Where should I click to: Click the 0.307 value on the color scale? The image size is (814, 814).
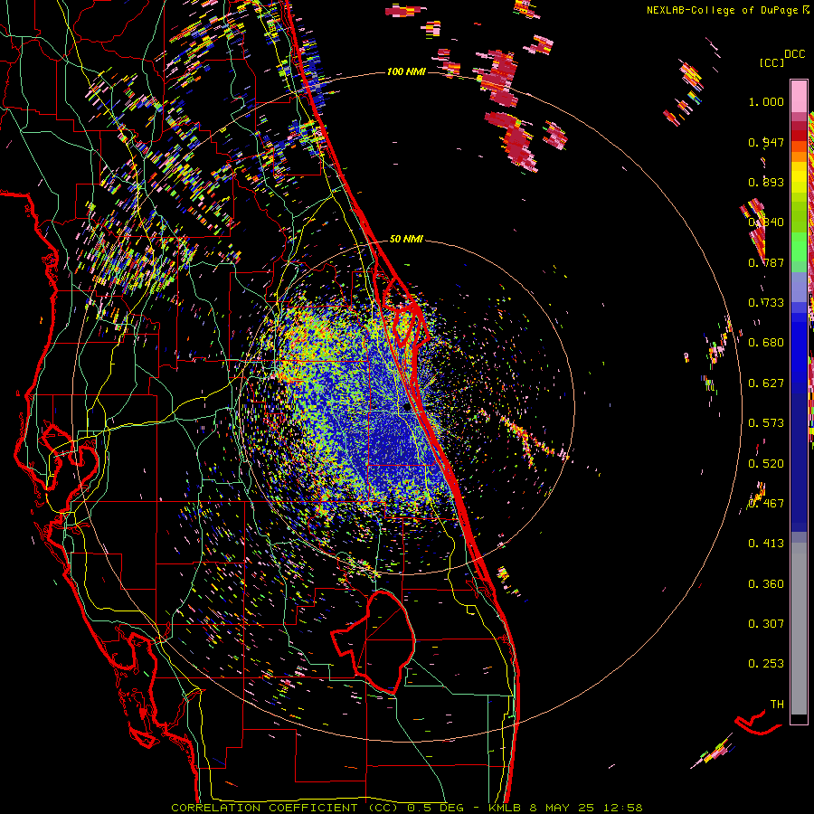coord(766,624)
